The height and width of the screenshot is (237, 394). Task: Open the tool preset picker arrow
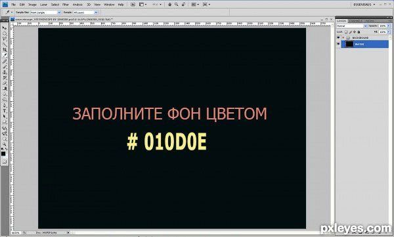[x=12, y=12]
